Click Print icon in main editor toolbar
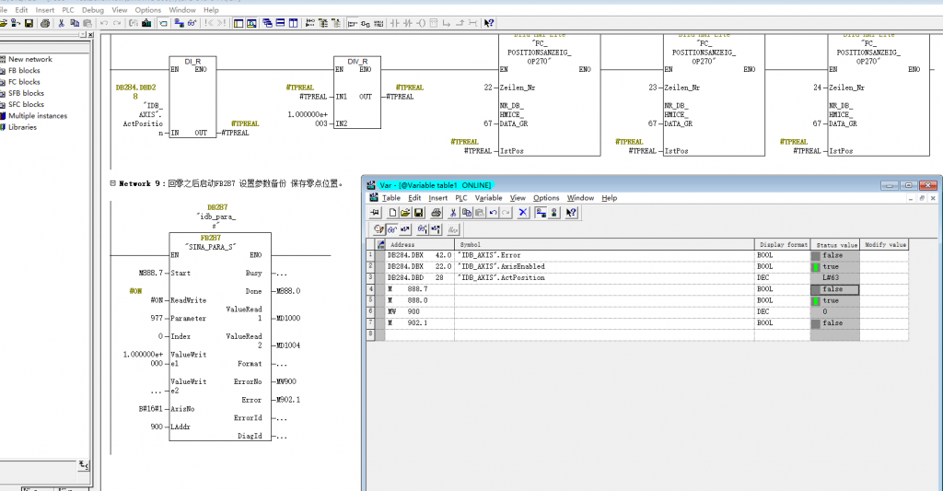The height and width of the screenshot is (491, 943). pyautogui.click(x=45, y=23)
